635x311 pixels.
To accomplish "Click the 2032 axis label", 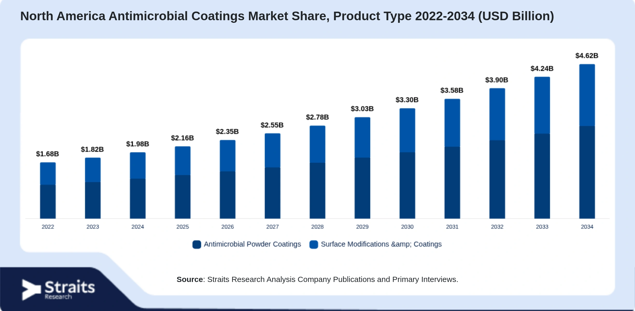I will 497,227.
